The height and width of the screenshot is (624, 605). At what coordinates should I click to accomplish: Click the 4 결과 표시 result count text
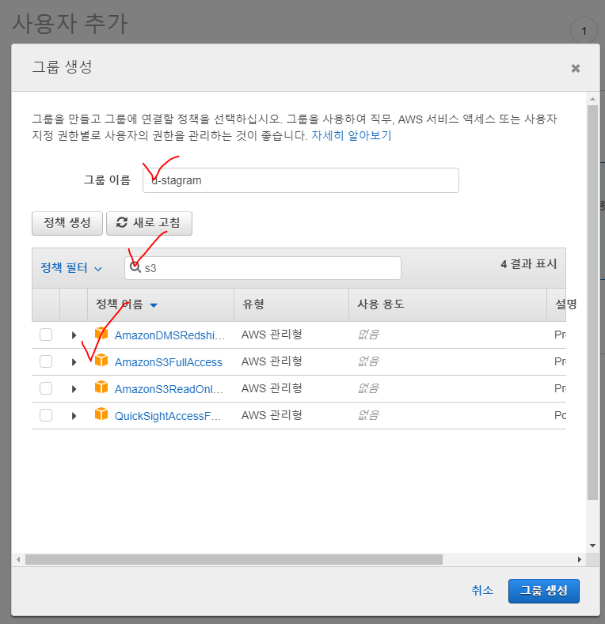coord(528,264)
